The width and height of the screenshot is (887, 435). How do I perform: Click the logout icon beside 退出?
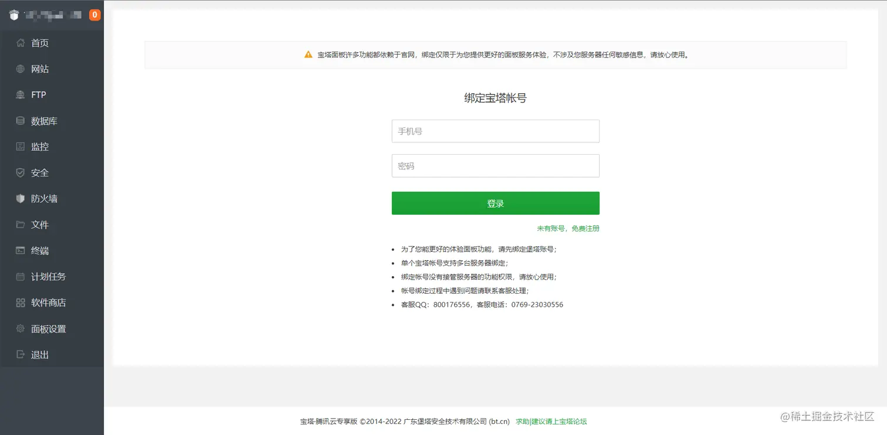click(21, 354)
